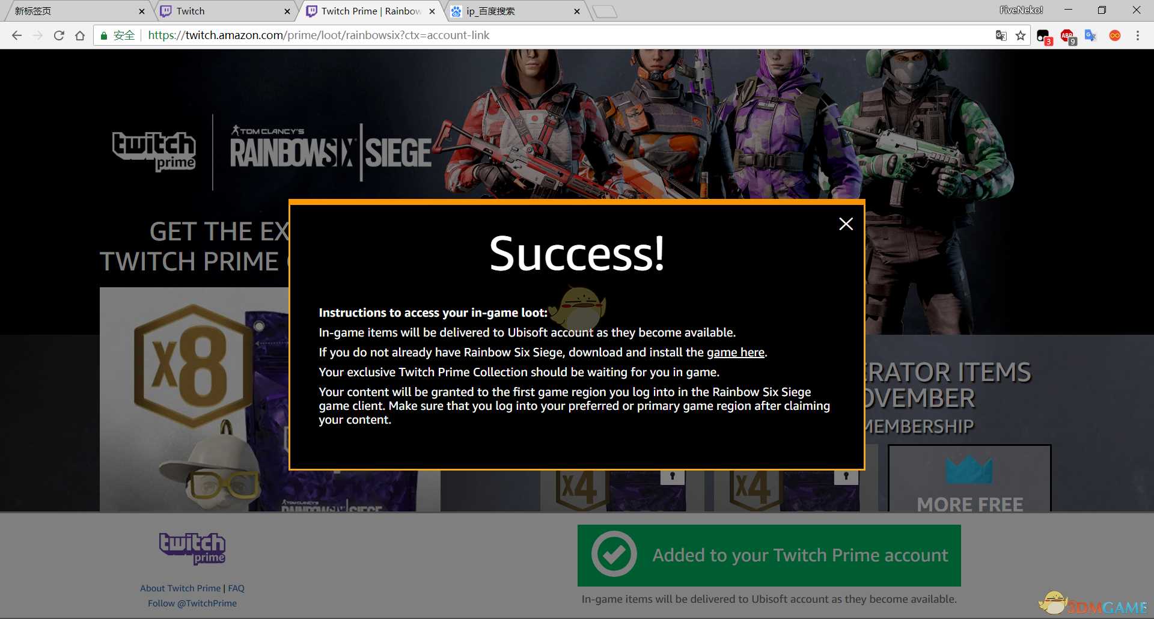Click the MORE FREE crown card
The width and height of the screenshot is (1154, 619).
969,478
